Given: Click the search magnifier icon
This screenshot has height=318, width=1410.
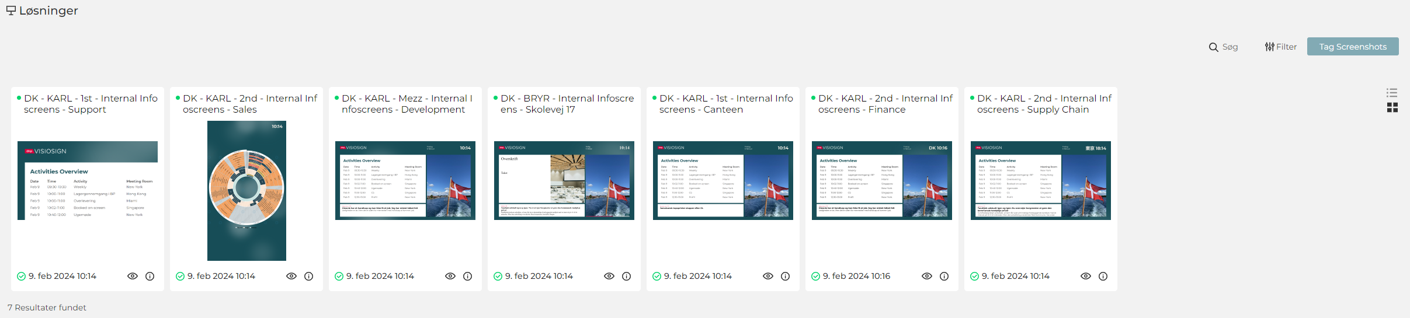Looking at the screenshot, I should tap(1213, 47).
